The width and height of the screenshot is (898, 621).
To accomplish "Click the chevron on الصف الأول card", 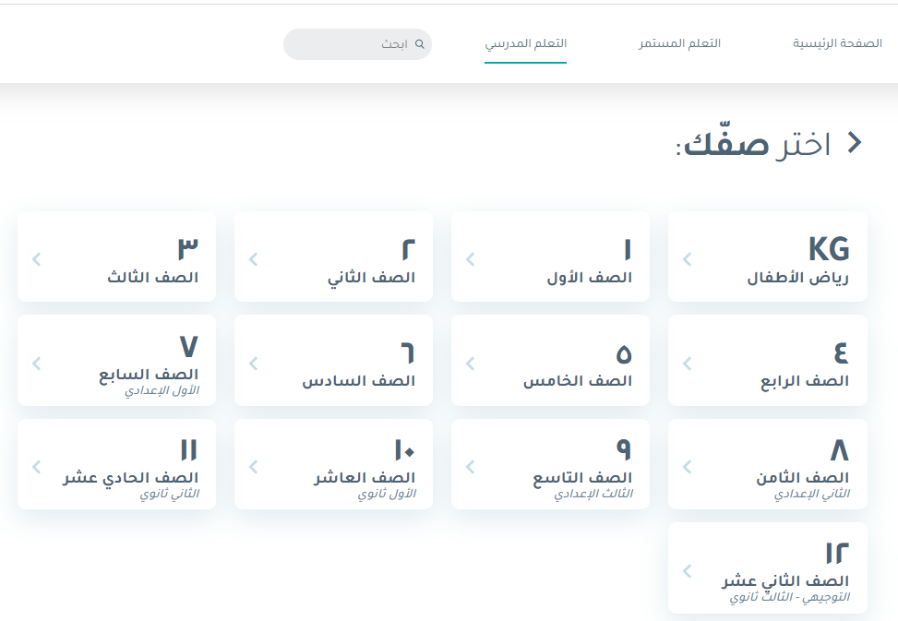I will pyautogui.click(x=470, y=259).
